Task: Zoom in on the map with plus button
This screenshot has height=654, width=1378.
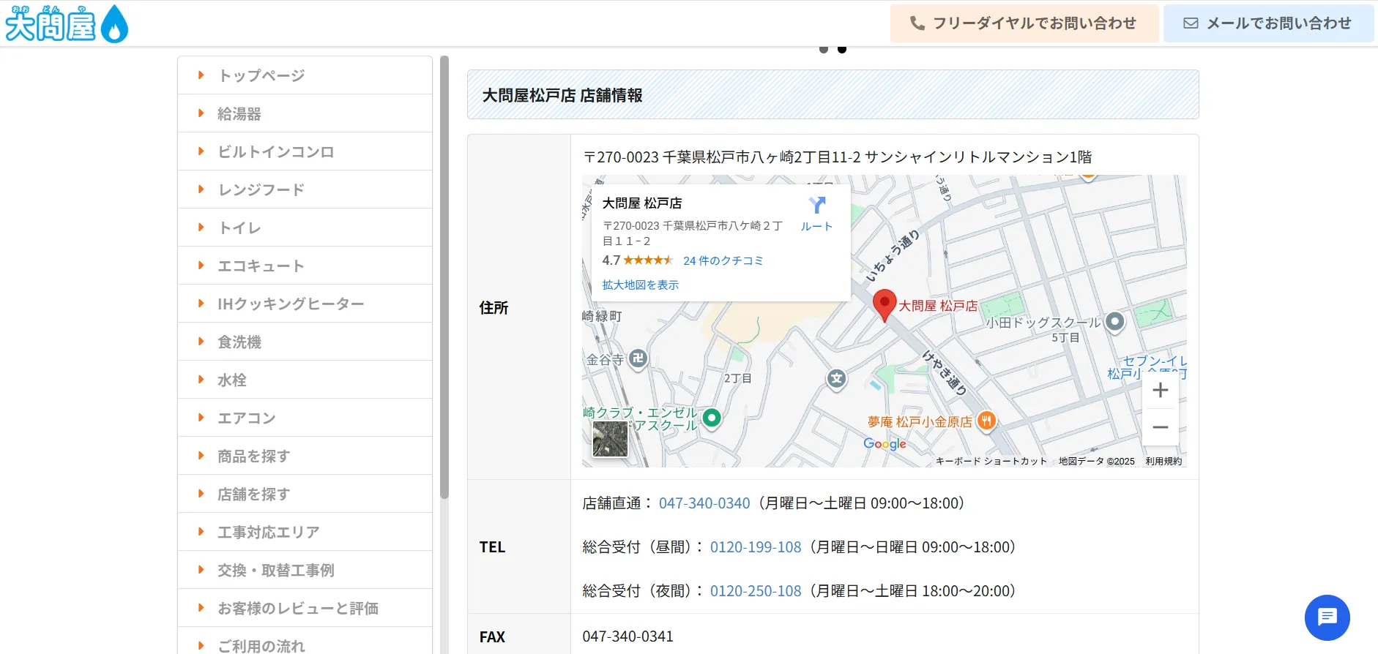Action: tap(1160, 391)
